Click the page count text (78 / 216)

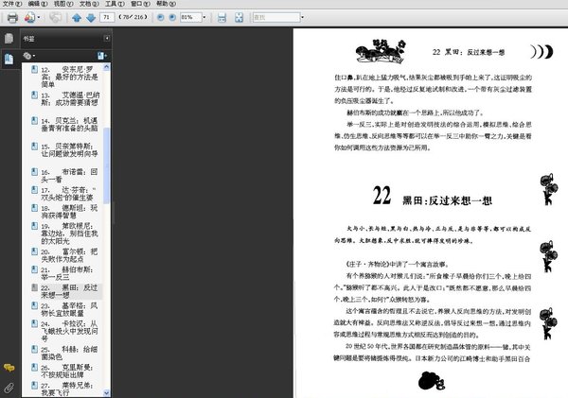tap(133, 17)
